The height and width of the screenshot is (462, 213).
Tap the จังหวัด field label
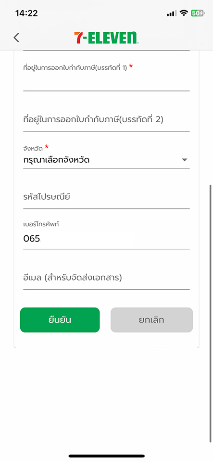point(33,148)
